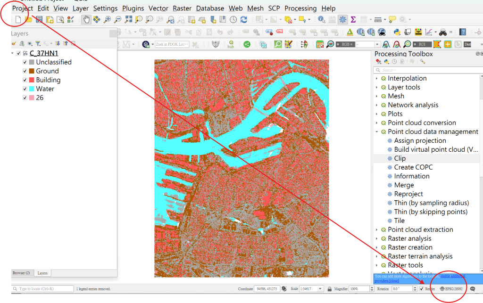The width and height of the screenshot is (483, 303).
Task: Click the Zoom Out magnifier icon
Action: [x=117, y=20]
